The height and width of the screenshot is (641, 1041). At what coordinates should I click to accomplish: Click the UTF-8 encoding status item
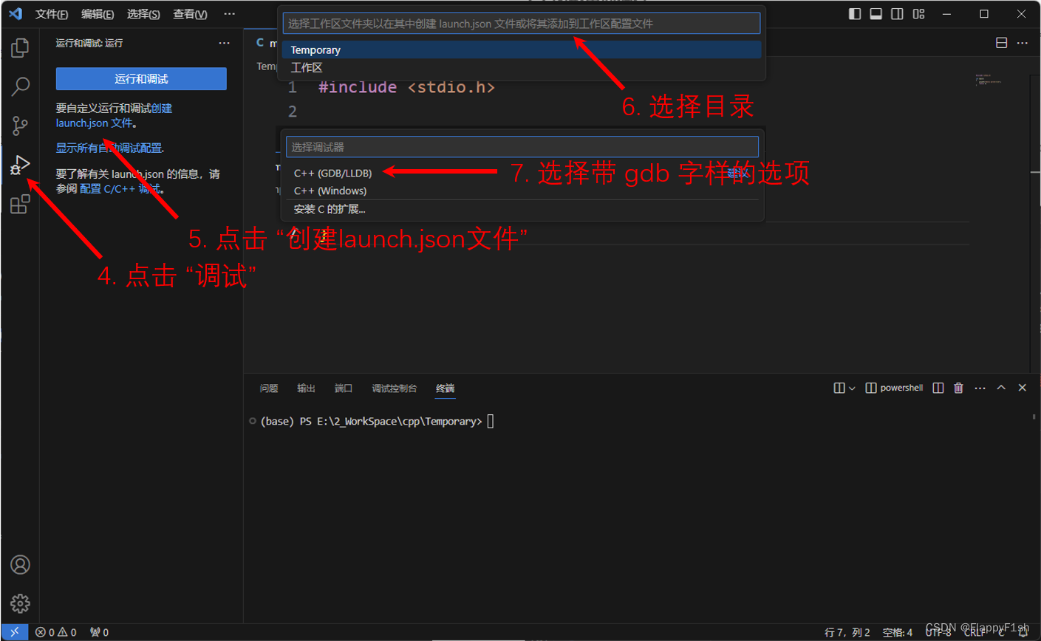[x=938, y=632]
